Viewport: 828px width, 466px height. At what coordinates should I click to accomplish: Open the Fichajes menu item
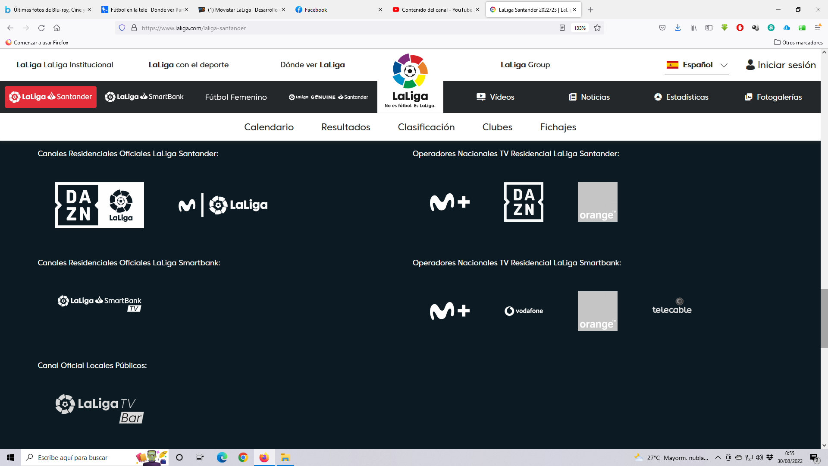point(558,127)
